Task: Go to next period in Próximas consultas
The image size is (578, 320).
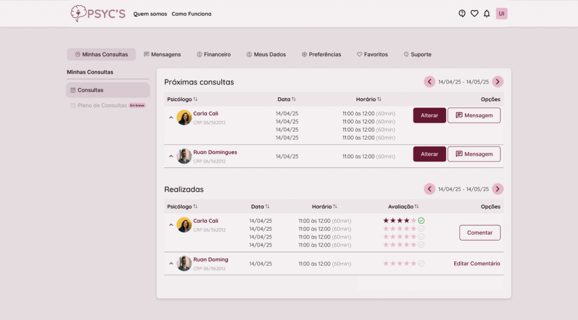Action: (x=498, y=82)
